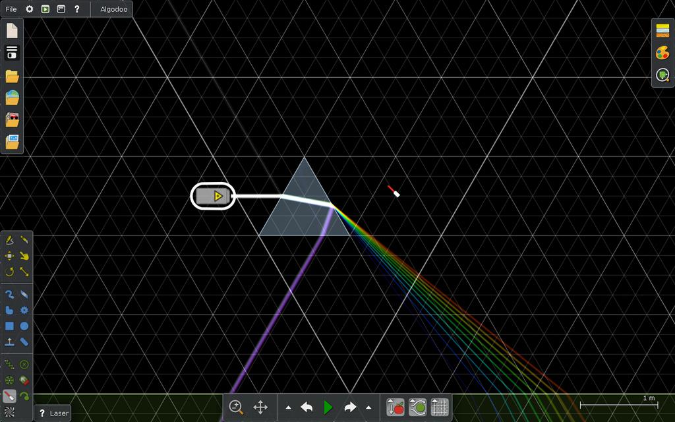Toggle air friction button
This screenshot has width=675, height=422.
point(417,407)
